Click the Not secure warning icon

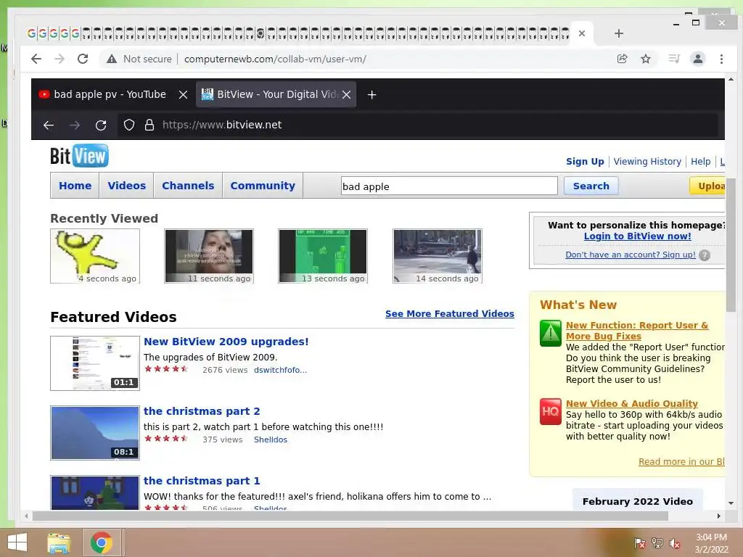tap(111, 59)
